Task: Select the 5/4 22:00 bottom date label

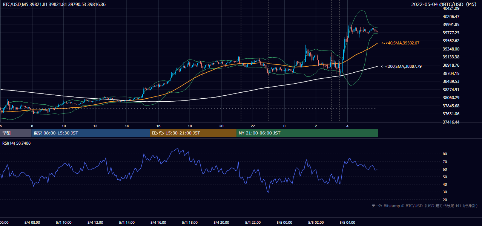Action: [253, 223]
